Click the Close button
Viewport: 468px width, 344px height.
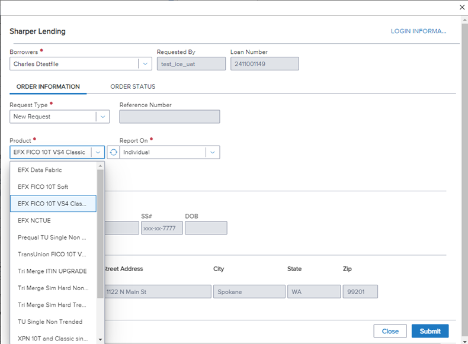coord(390,331)
